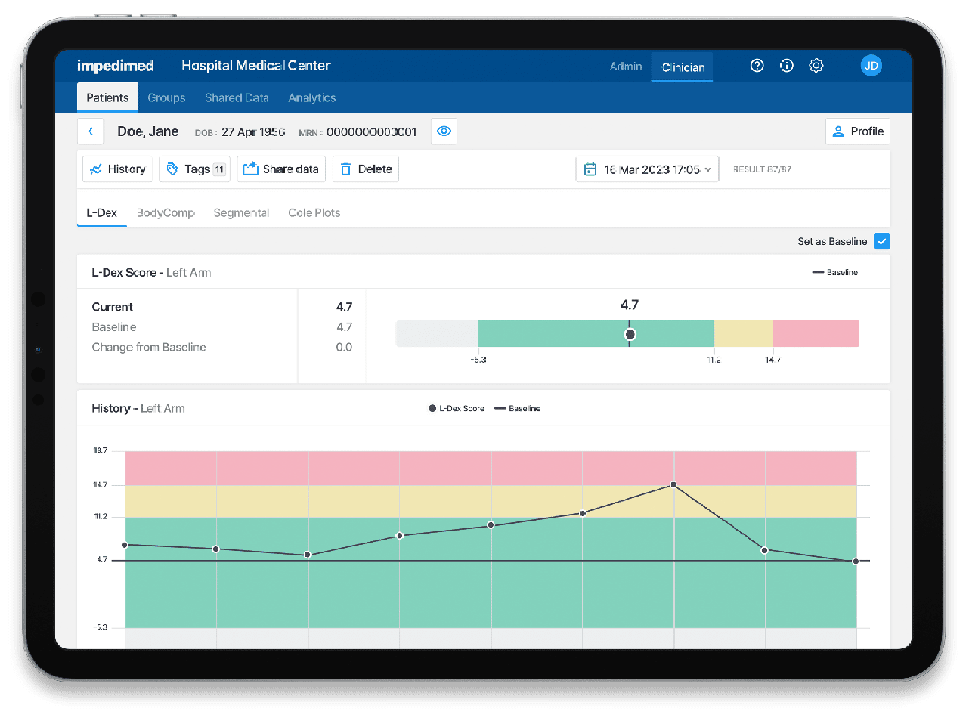969x724 pixels.
Task: Select the Analytics tab
Action: pos(312,97)
